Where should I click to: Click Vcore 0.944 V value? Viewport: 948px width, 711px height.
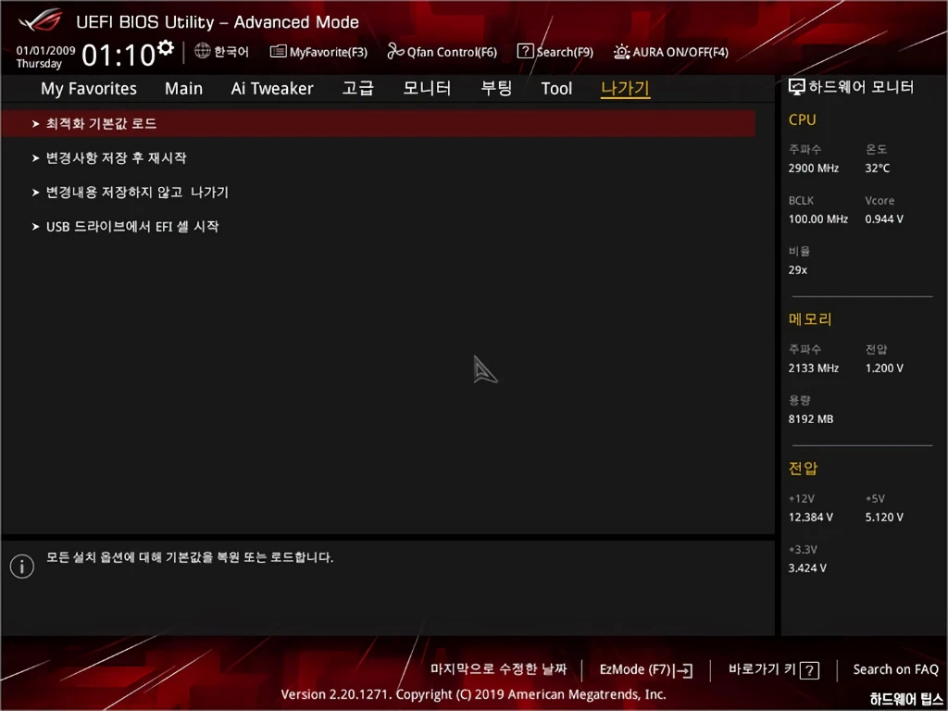click(884, 218)
